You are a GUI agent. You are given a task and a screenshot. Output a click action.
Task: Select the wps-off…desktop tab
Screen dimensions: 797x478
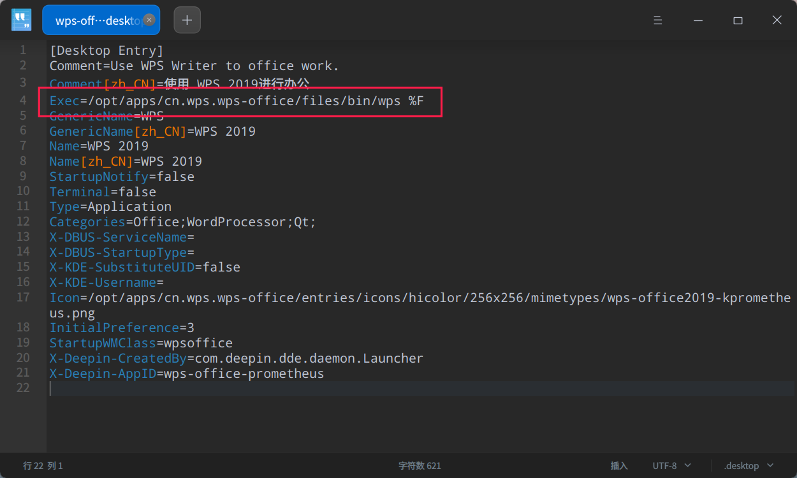(x=96, y=20)
